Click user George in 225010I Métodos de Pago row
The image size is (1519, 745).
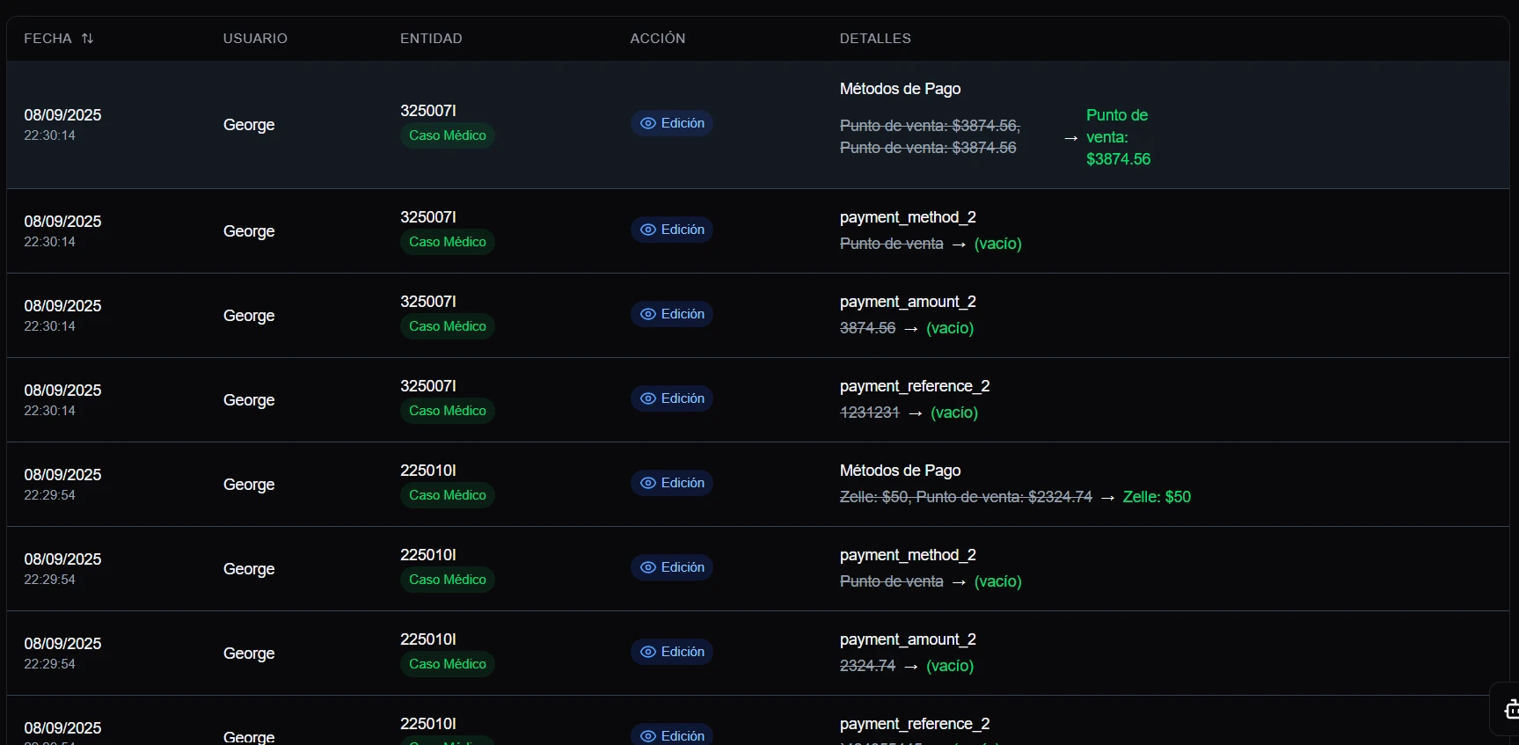click(x=249, y=485)
